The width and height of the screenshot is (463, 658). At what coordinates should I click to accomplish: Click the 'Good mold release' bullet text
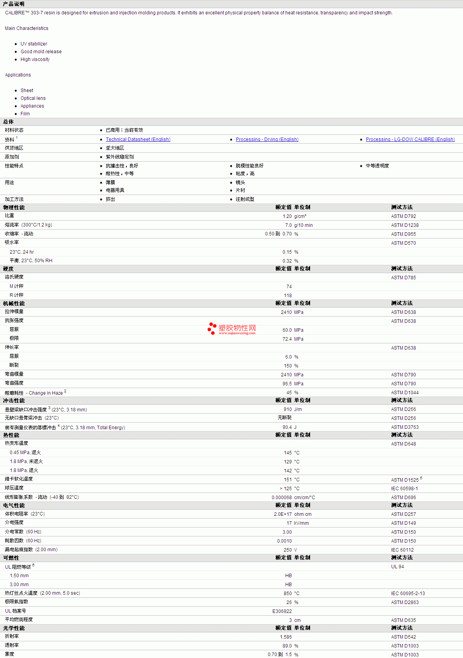(41, 52)
